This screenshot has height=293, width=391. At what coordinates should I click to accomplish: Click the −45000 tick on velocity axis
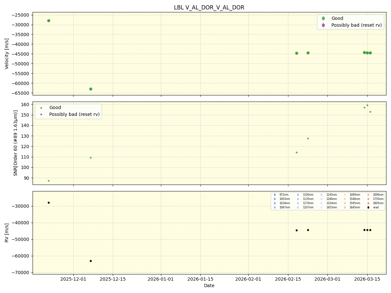click(20, 54)
